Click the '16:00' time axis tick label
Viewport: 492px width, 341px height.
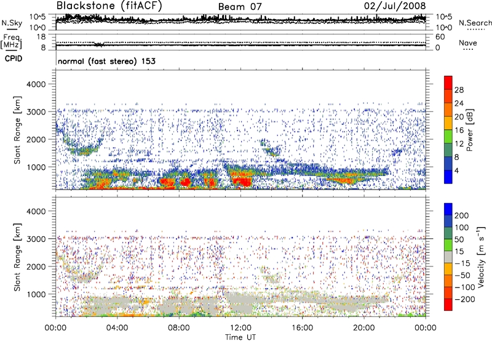302,328
